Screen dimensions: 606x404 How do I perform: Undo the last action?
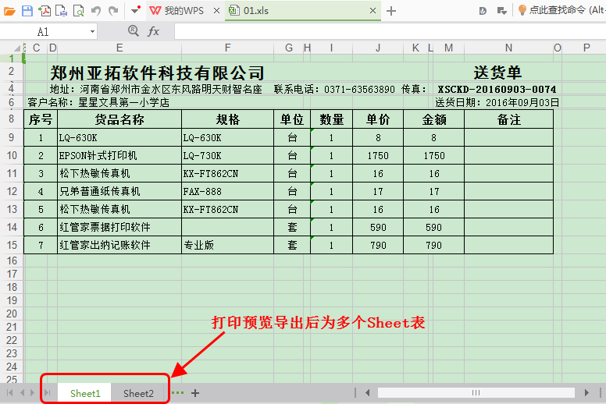96,11
